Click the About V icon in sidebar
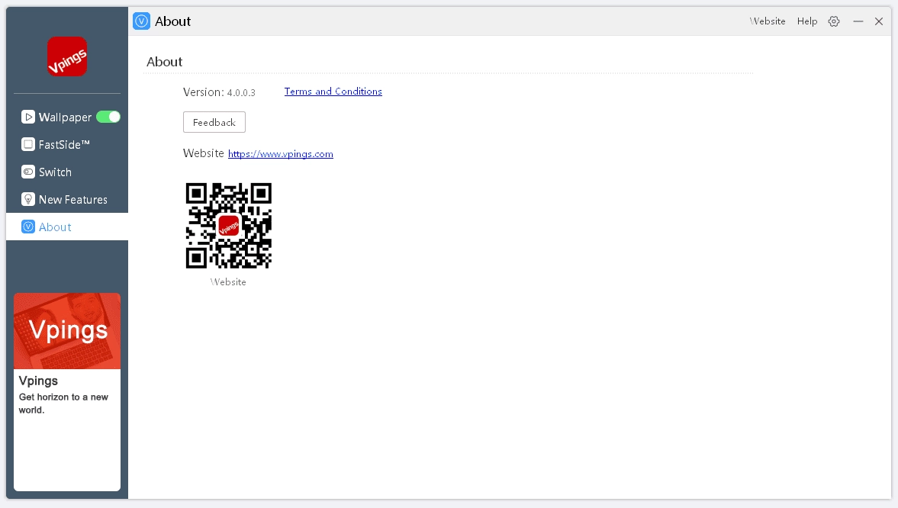This screenshot has width=898, height=508. tap(28, 227)
